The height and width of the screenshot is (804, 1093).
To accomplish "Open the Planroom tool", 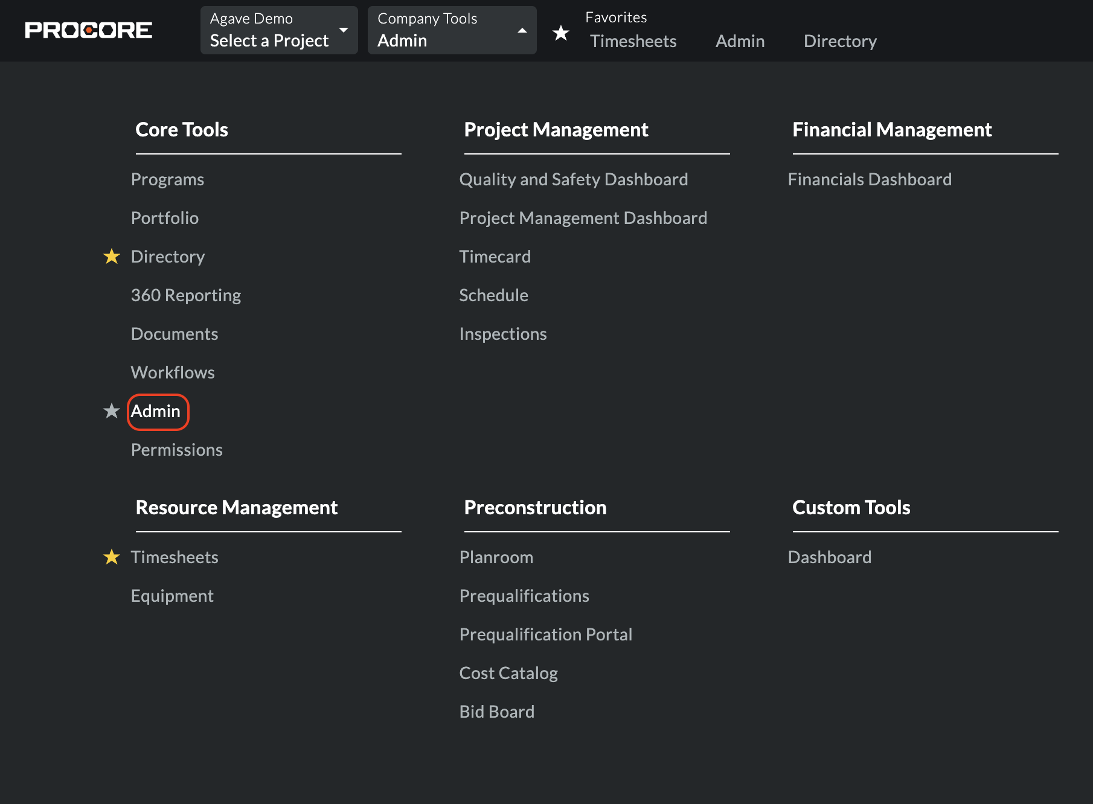I will (x=496, y=557).
